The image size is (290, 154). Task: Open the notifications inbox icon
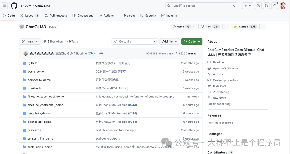(x=274, y=6)
